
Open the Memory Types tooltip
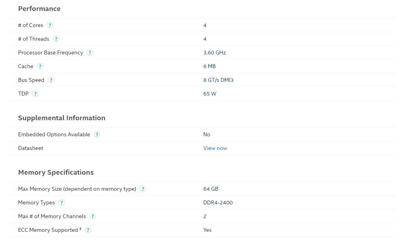point(62,202)
